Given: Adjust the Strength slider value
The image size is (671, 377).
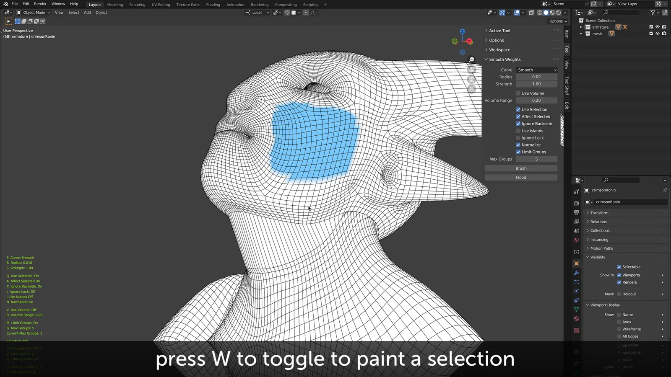Looking at the screenshot, I should click(x=536, y=84).
